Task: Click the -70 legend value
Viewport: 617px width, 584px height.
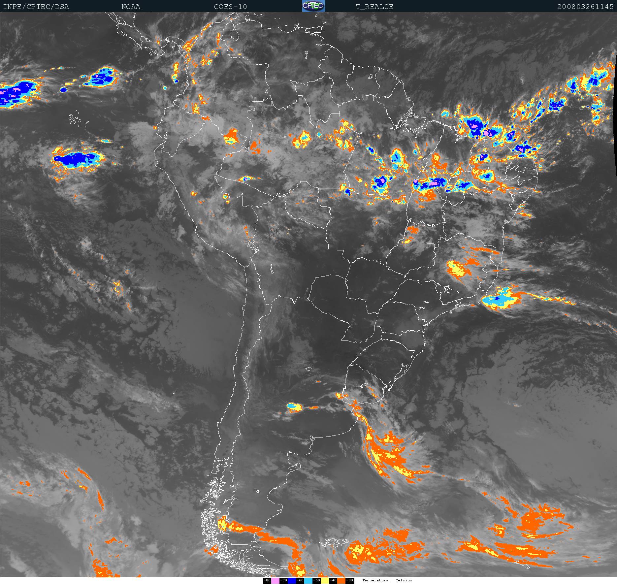Action: (283, 580)
